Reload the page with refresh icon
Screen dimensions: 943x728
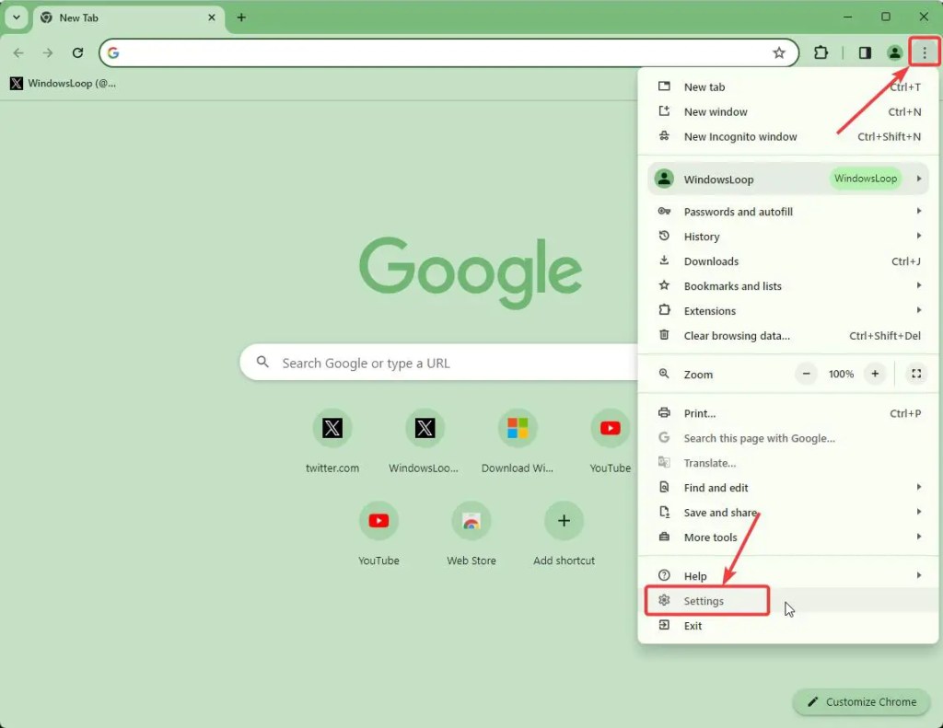(x=77, y=52)
